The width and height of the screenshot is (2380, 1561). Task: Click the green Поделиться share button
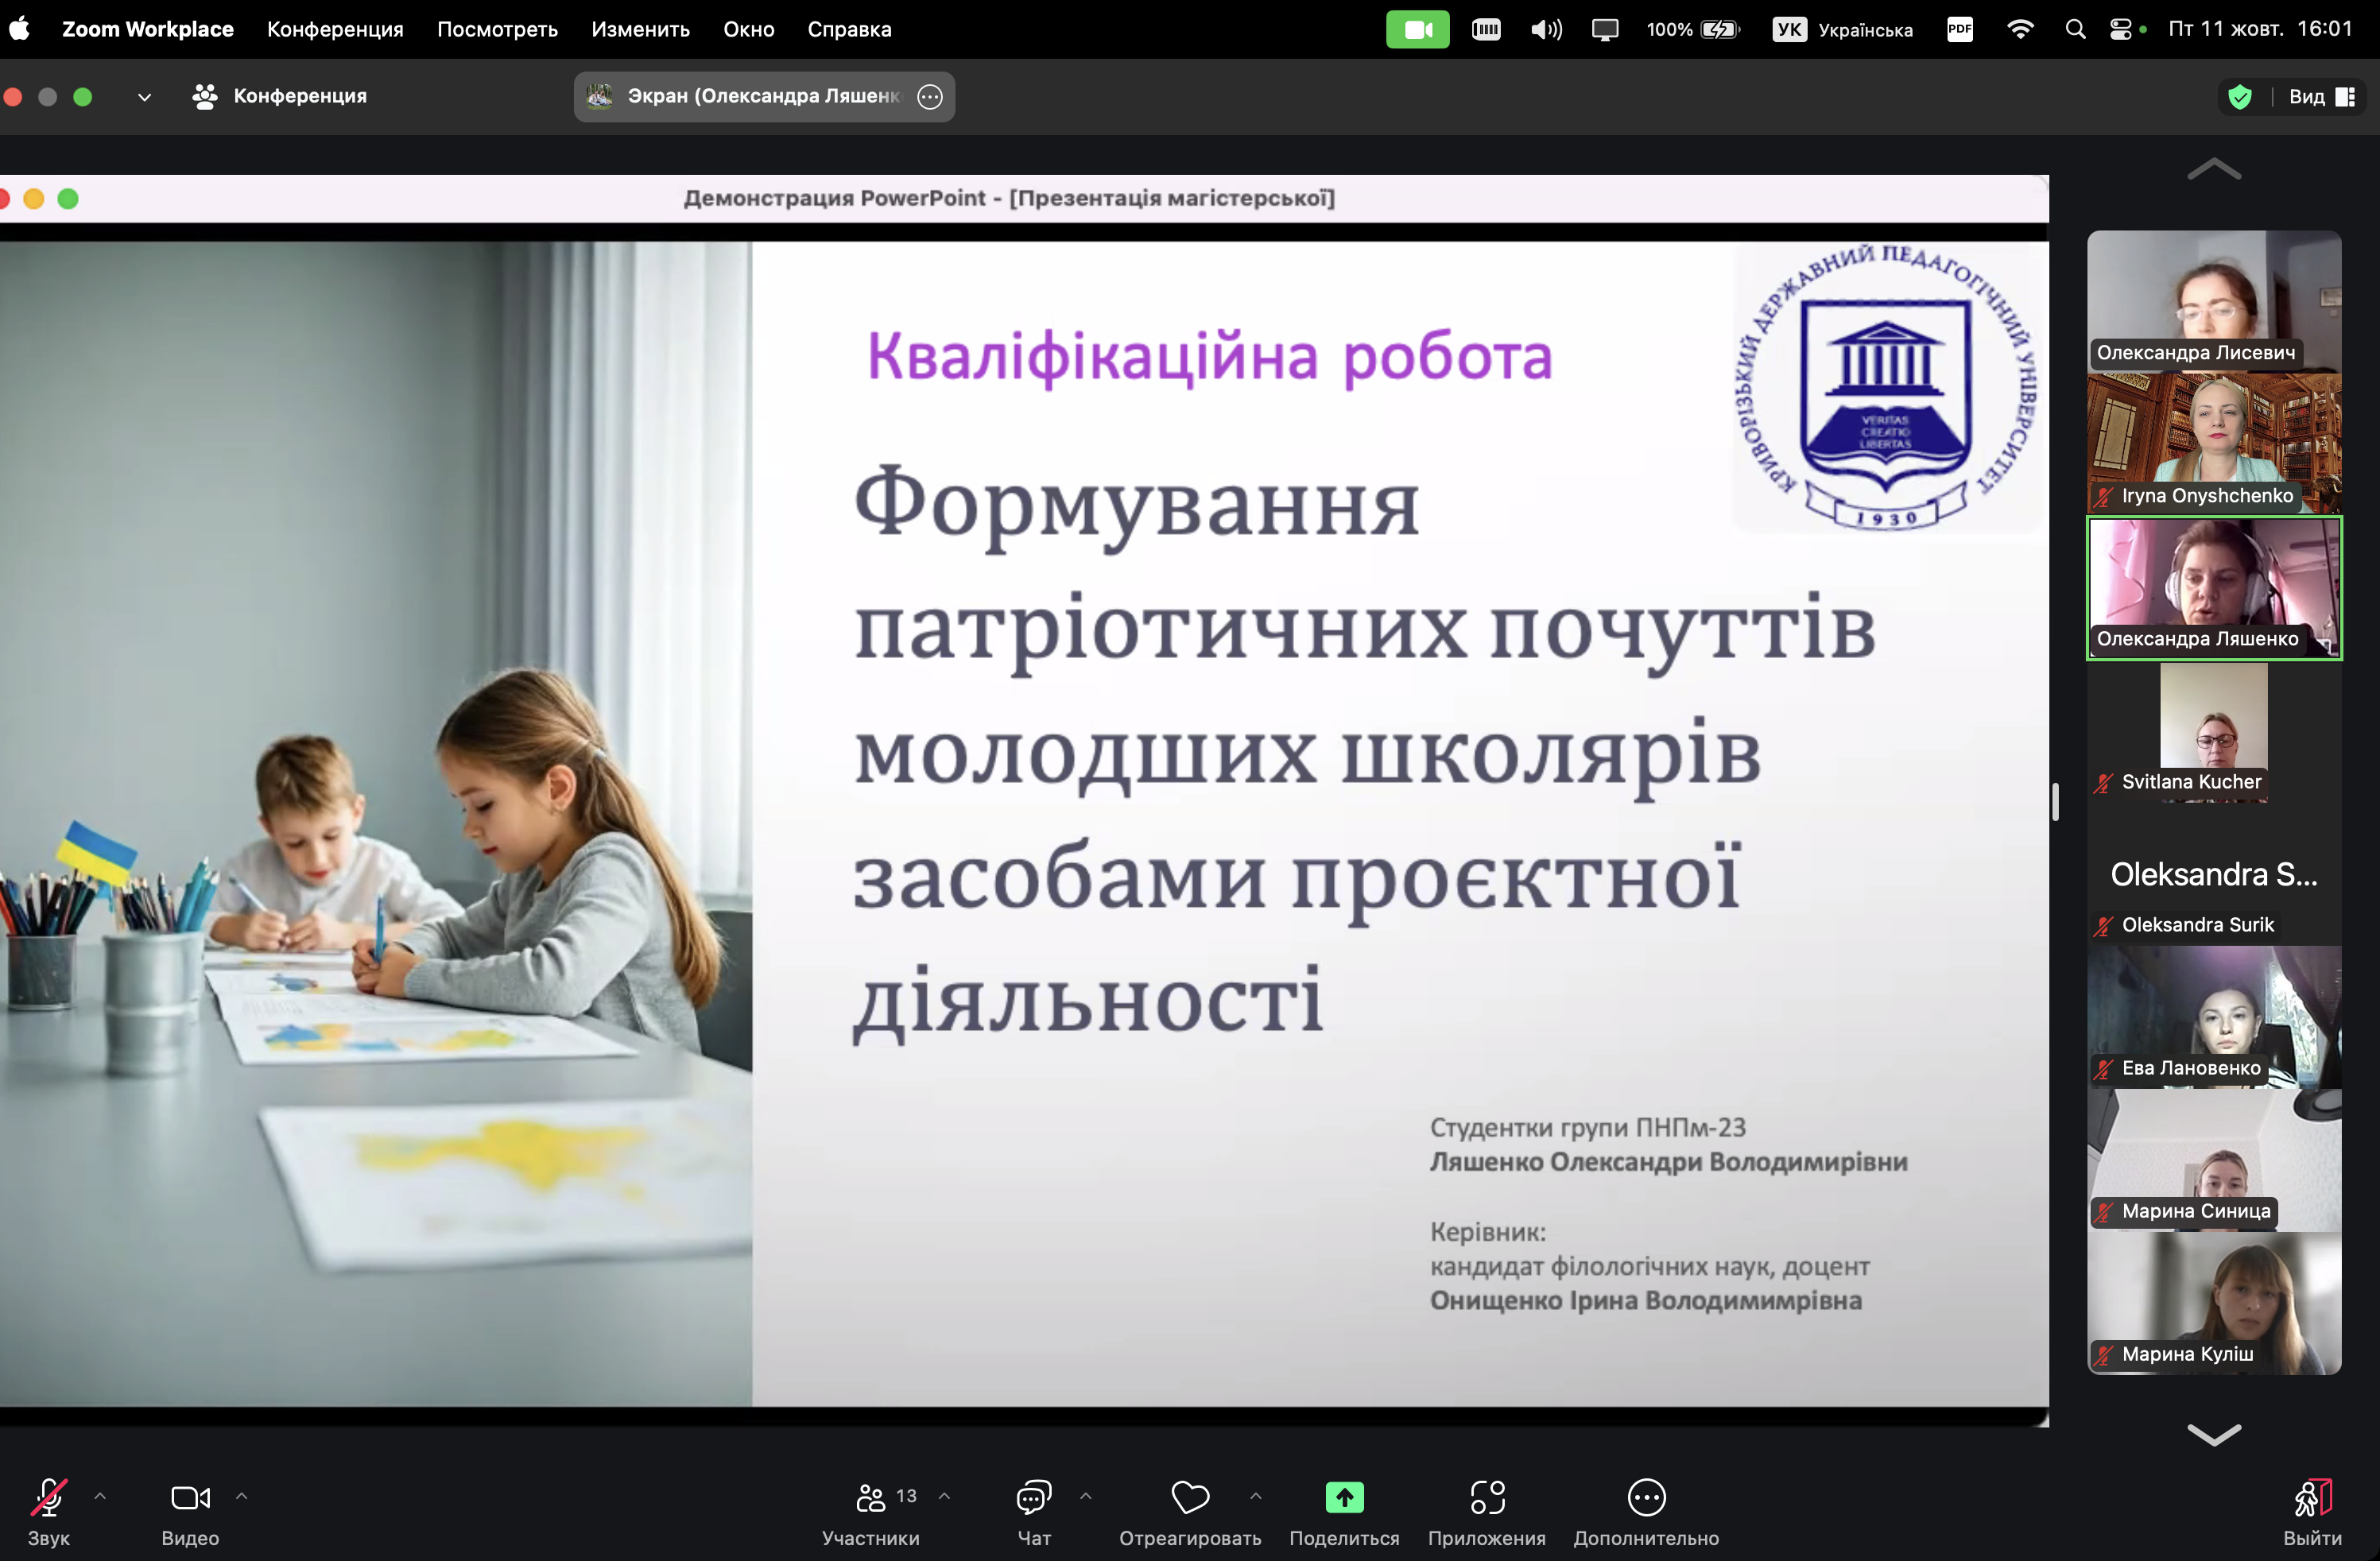click(1344, 1512)
